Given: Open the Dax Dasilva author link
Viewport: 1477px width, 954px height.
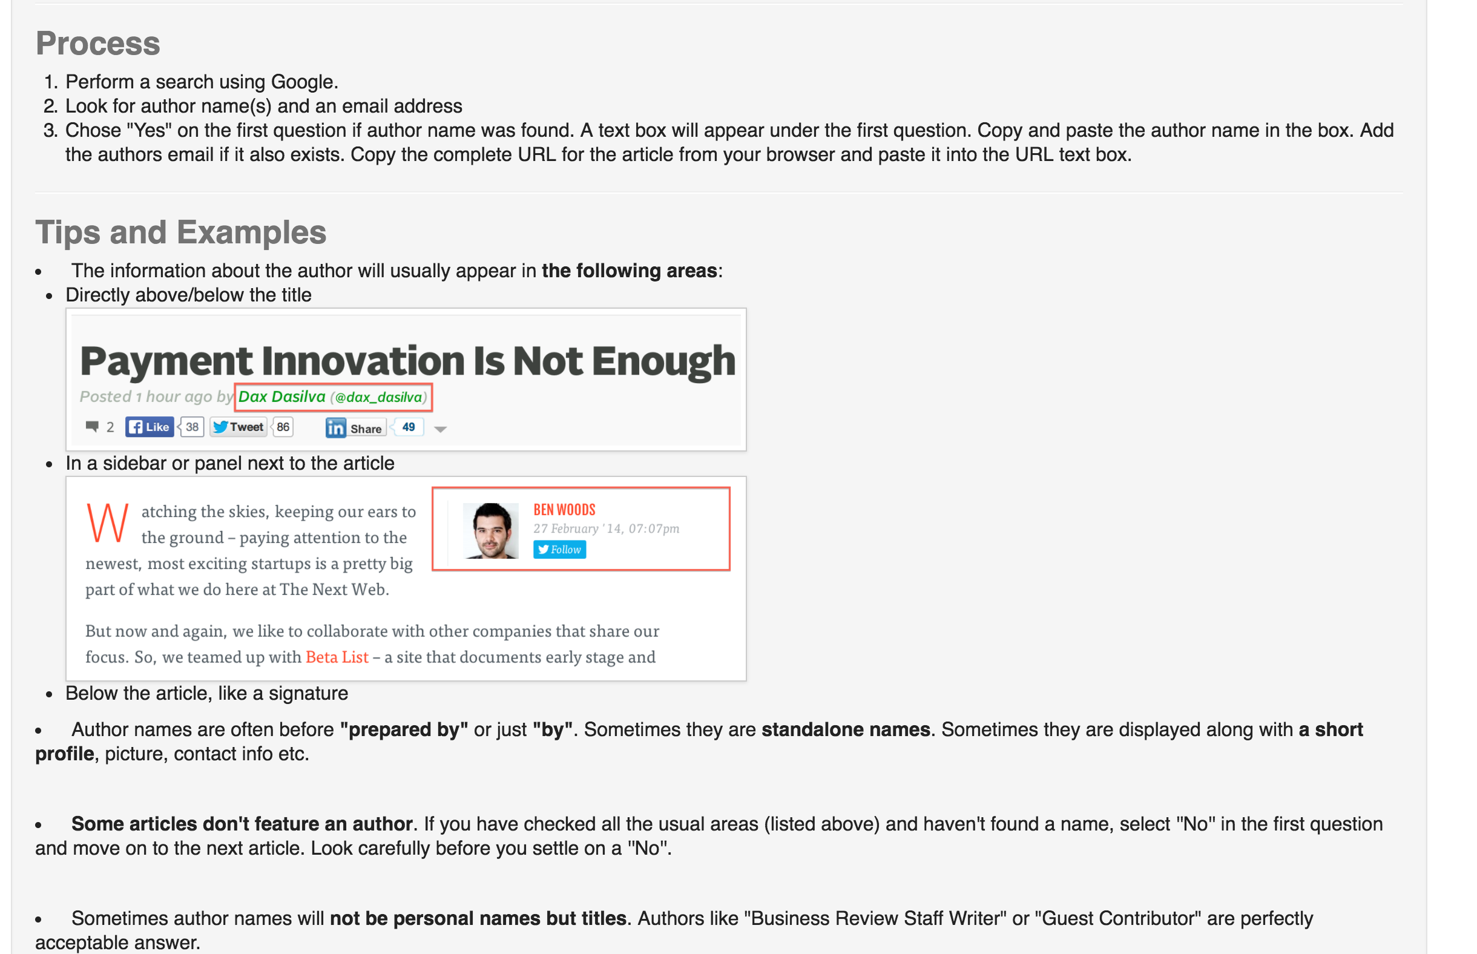Looking at the screenshot, I should (281, 397).
